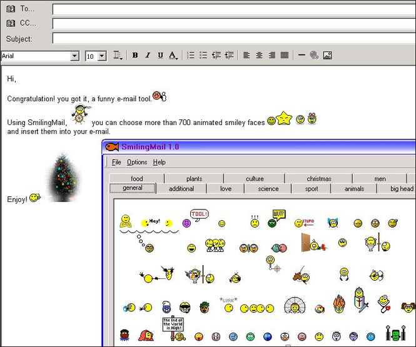Switch to the science tab
The image size is (416, 347).
268,188
